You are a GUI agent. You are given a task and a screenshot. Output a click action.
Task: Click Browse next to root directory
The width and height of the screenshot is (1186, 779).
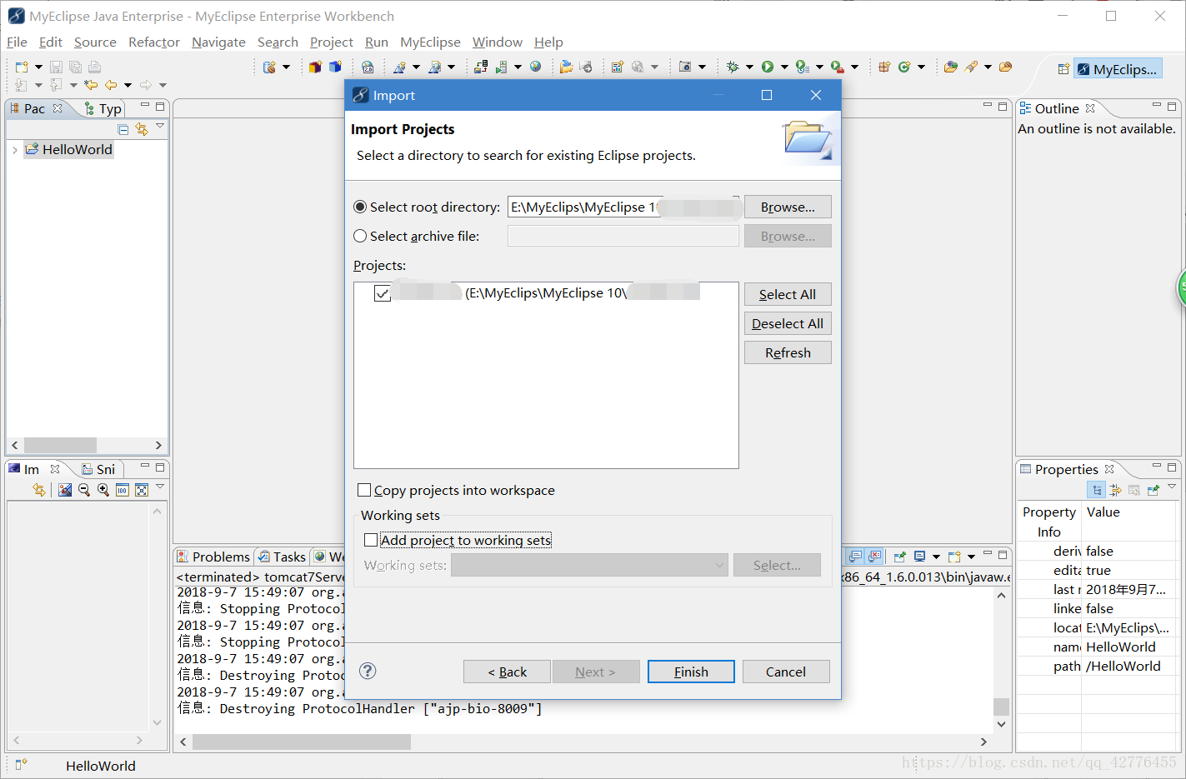click(788, 207)
